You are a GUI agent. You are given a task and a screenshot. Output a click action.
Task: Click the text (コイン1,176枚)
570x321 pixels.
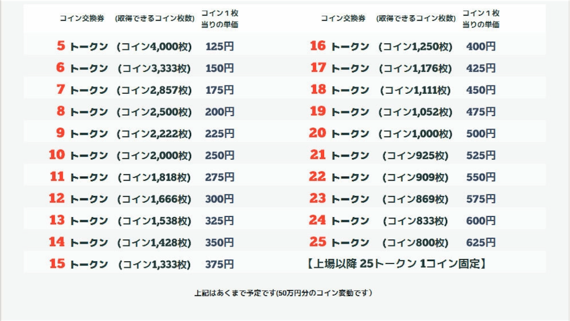click(415, 69)
